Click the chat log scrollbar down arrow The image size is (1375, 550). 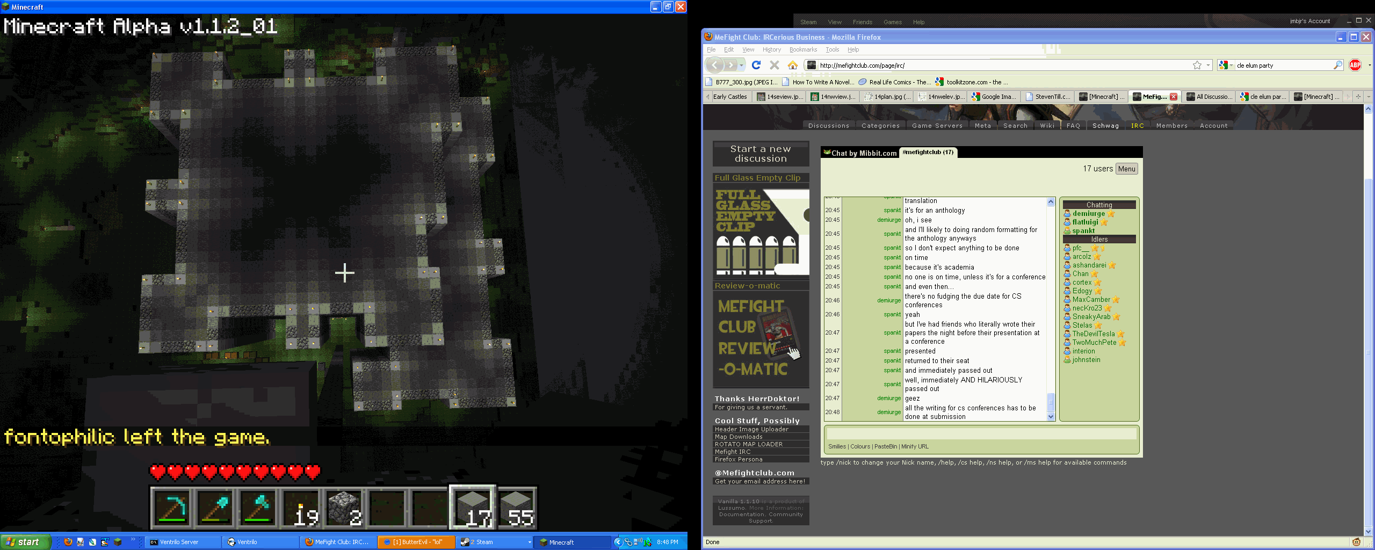(x=1051, y=416)
